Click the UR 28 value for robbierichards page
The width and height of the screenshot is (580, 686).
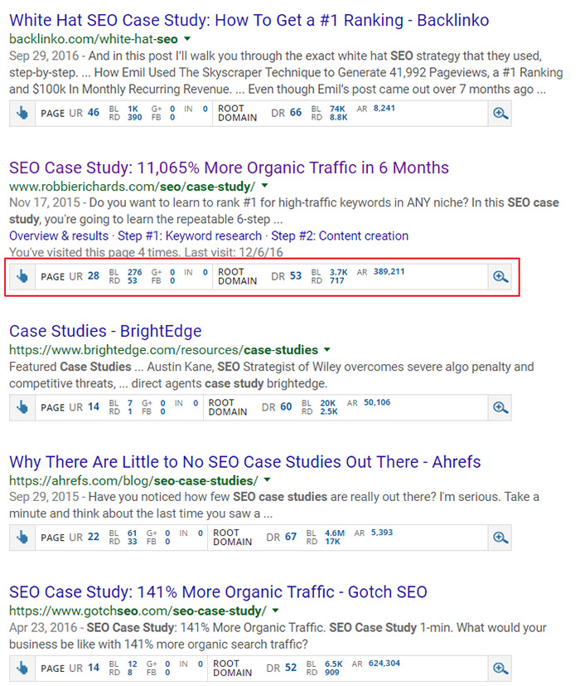click(94, 275)
